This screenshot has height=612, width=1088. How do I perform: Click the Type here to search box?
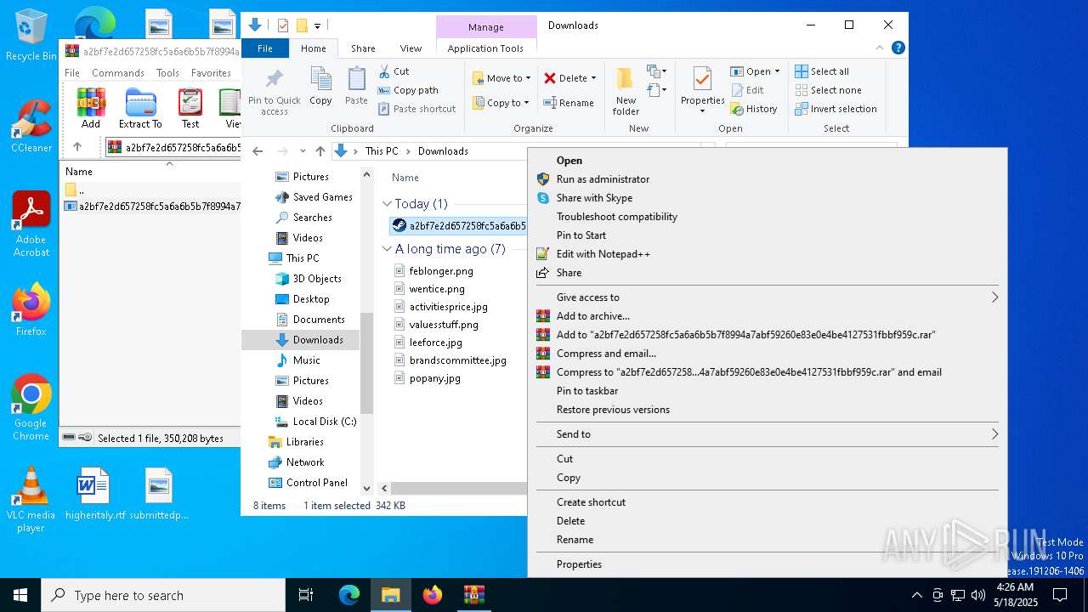tap(163, 596)
